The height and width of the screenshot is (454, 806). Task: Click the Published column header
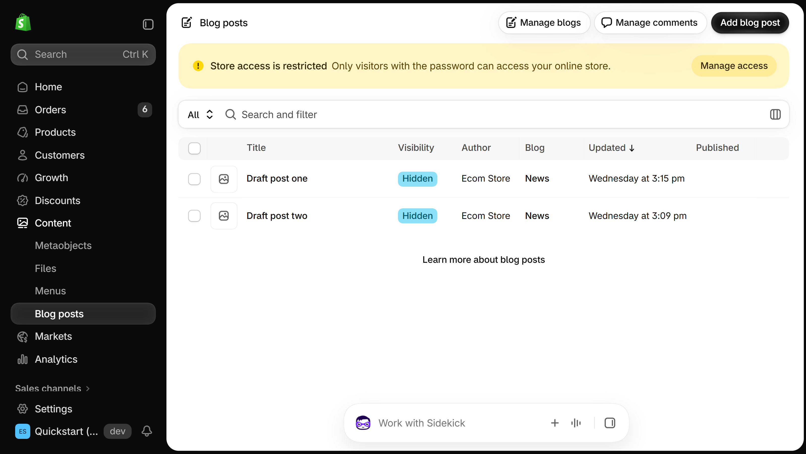tap(717, 148)
